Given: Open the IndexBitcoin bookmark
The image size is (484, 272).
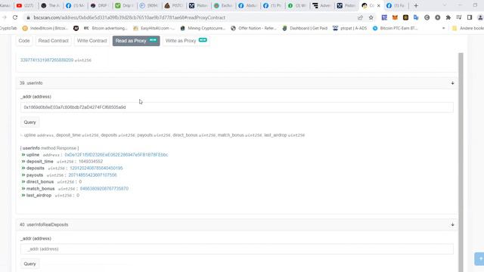Looking at the screenshot, I should click(x=45, y=28).
